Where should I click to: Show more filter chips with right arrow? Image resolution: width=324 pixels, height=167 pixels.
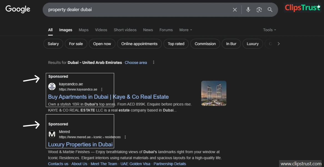(x=278, y=44)
